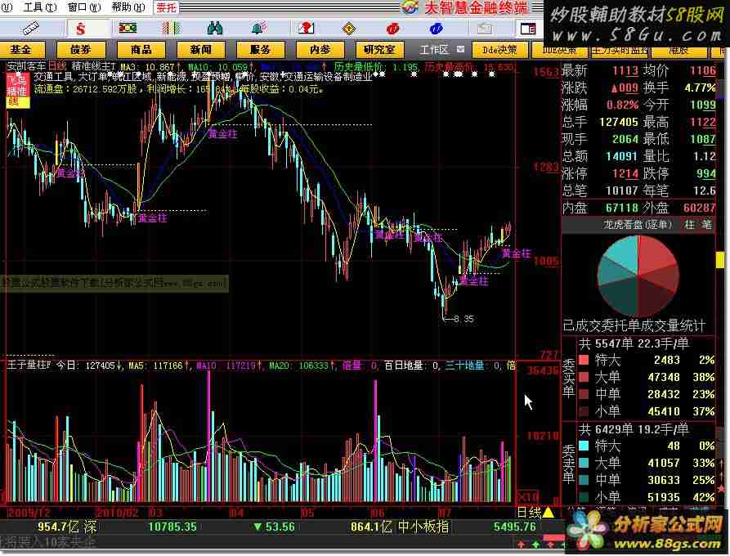Click 王子量柱F volume indicator title
This screenshot has width=730, height=556.
(x=29, y=365)
